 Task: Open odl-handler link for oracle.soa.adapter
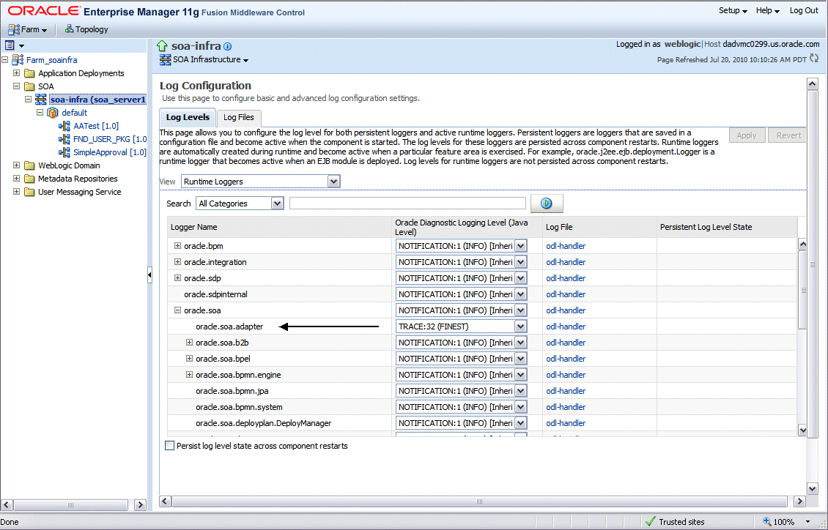566,326
